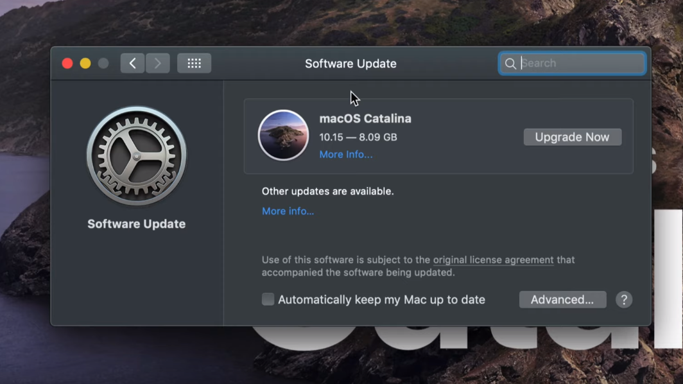
Task: Enable automatically keep my Mac up to date
Action: click(268, 299)
